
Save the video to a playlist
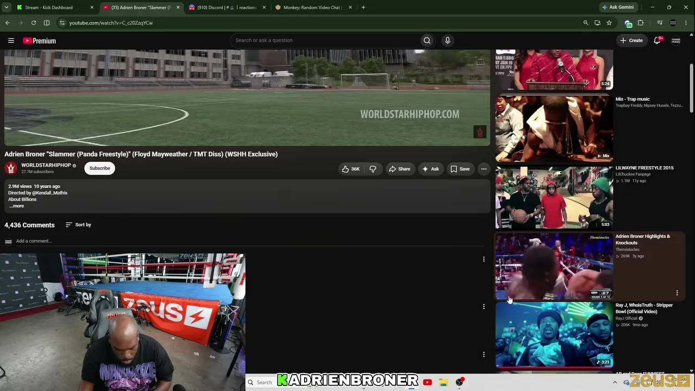[x=460, y=169]
